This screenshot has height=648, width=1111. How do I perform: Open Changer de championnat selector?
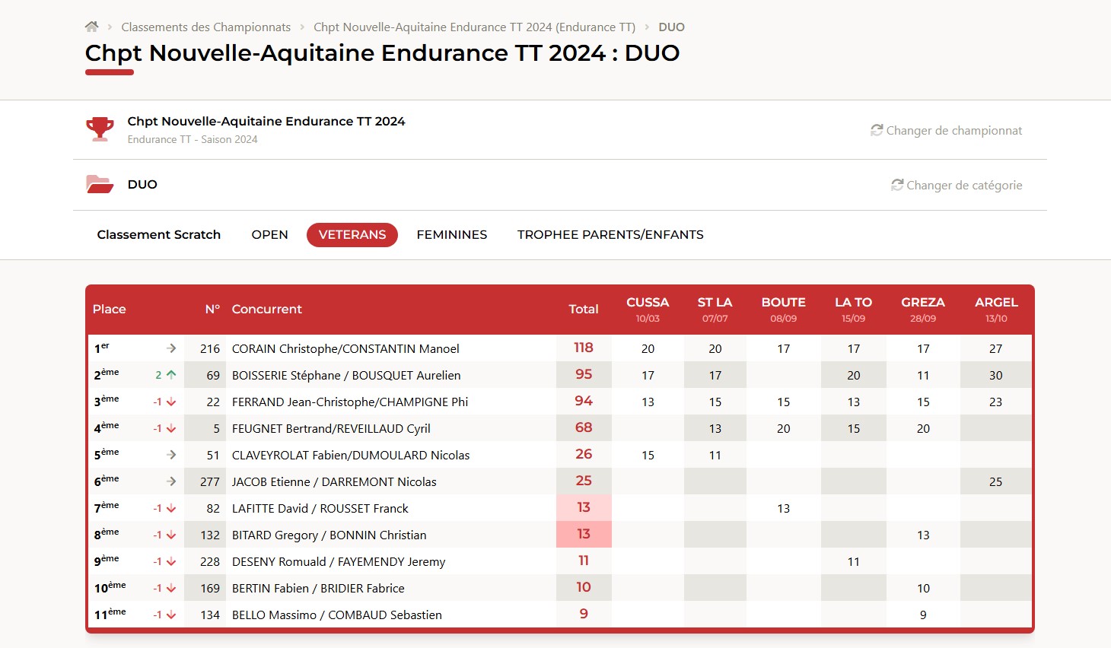[x=946, y=131]
